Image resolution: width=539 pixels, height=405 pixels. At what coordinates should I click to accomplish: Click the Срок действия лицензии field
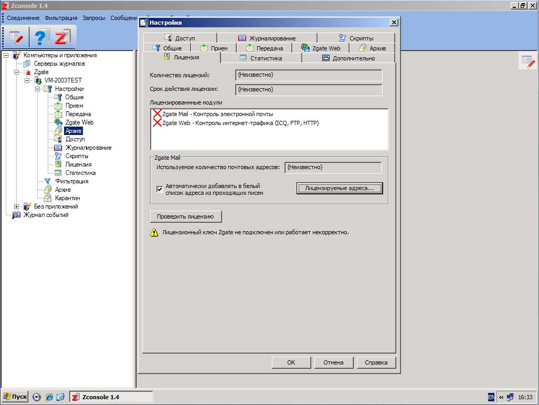point(309,89)
